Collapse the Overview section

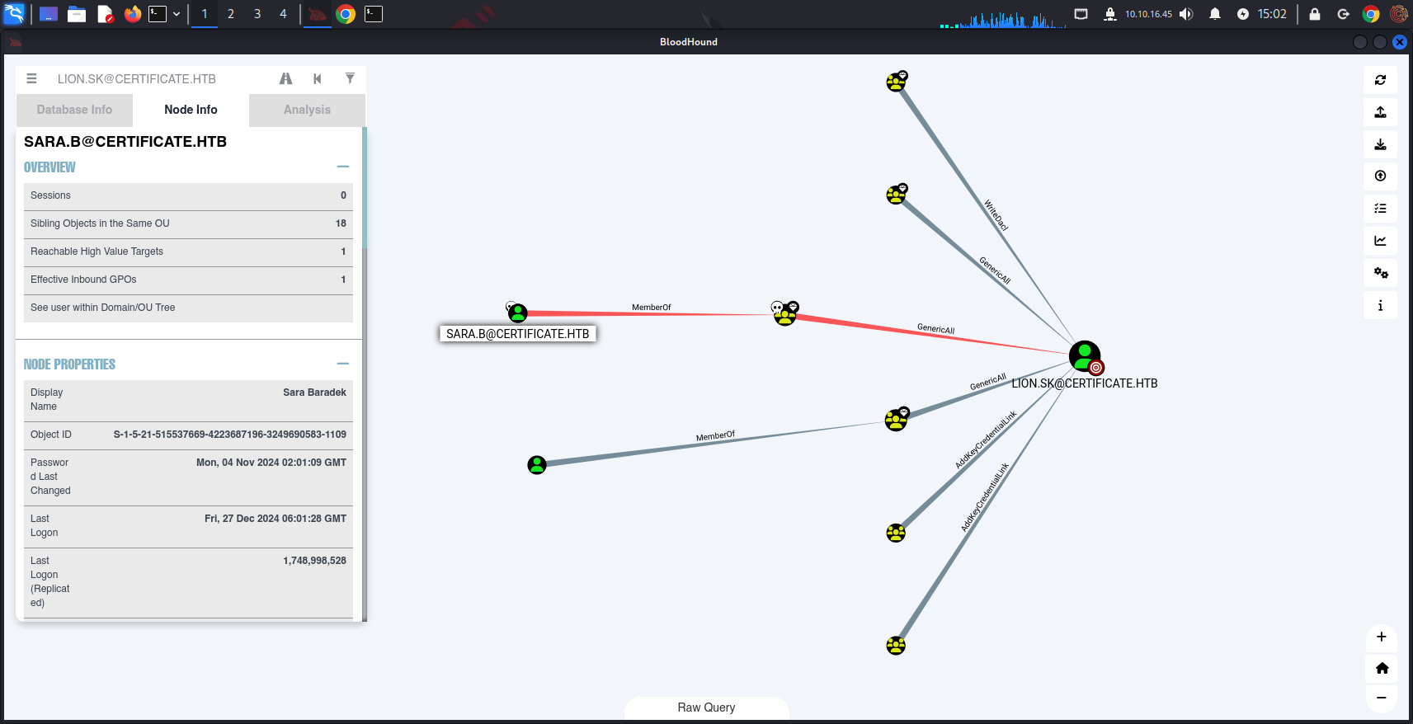coord(343,167)
